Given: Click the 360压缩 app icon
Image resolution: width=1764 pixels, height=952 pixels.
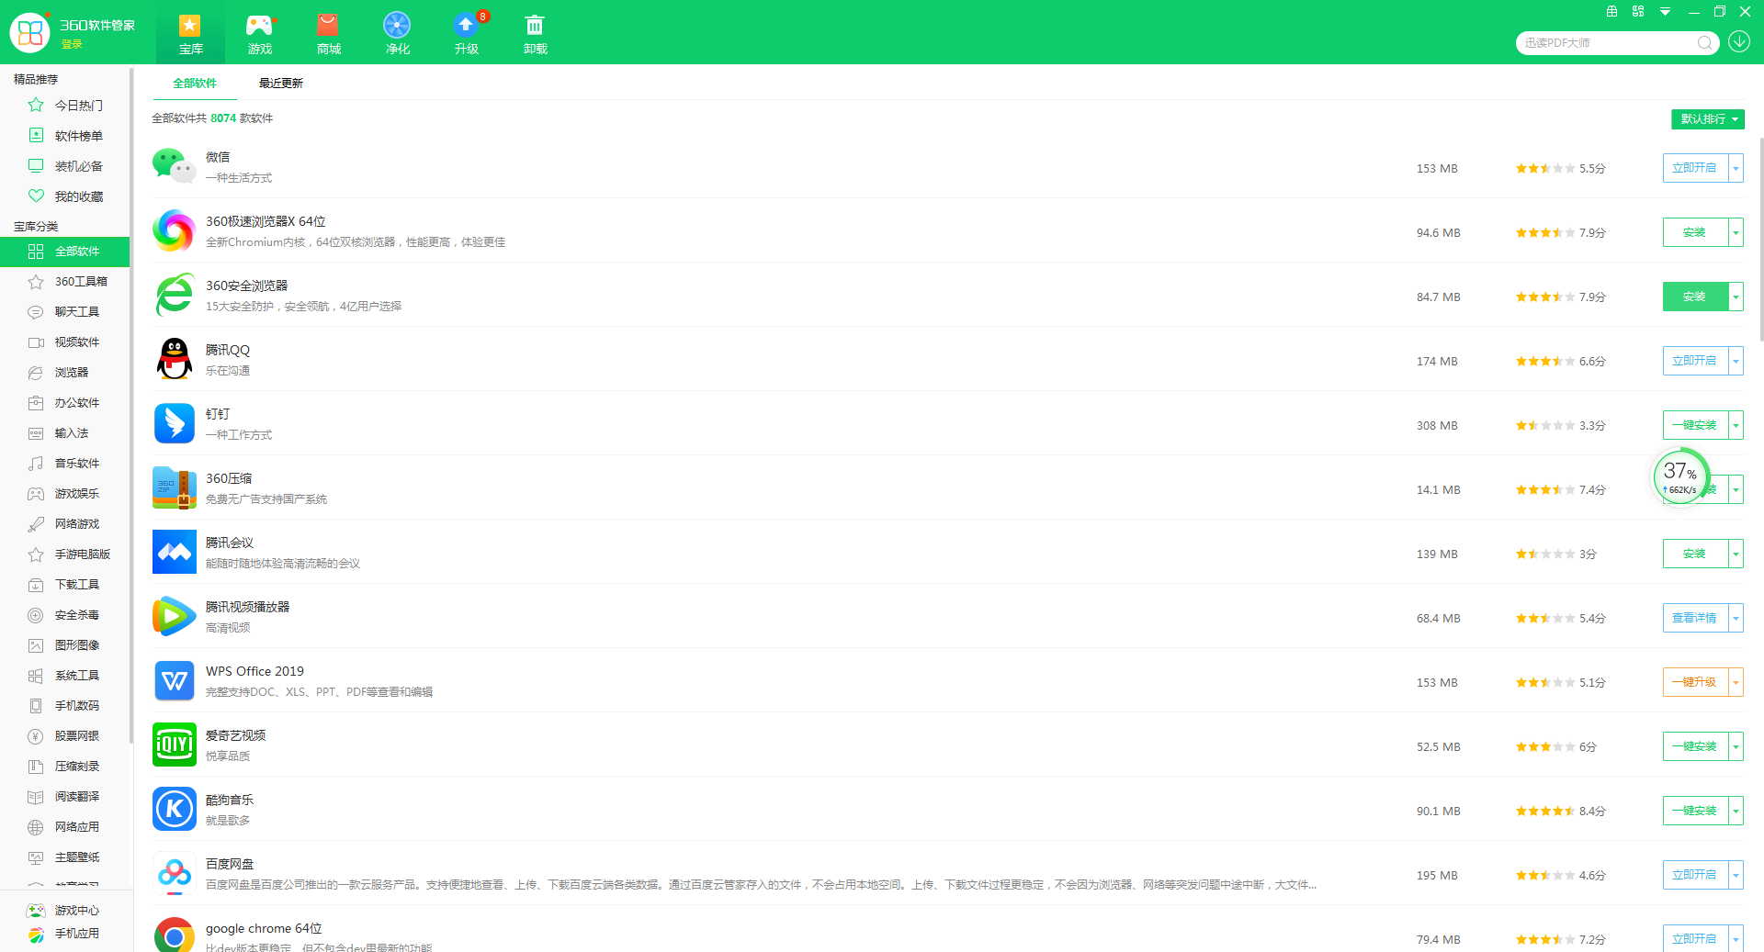Looking at the screenshot, I should click(174, 487).
